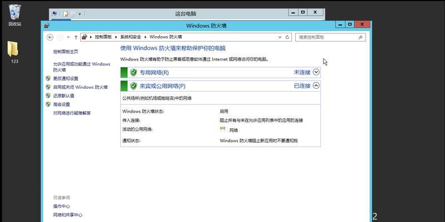Screen dimensions: 445x222
Task: Click the search magnifier icon
Action: pos(360,37)
